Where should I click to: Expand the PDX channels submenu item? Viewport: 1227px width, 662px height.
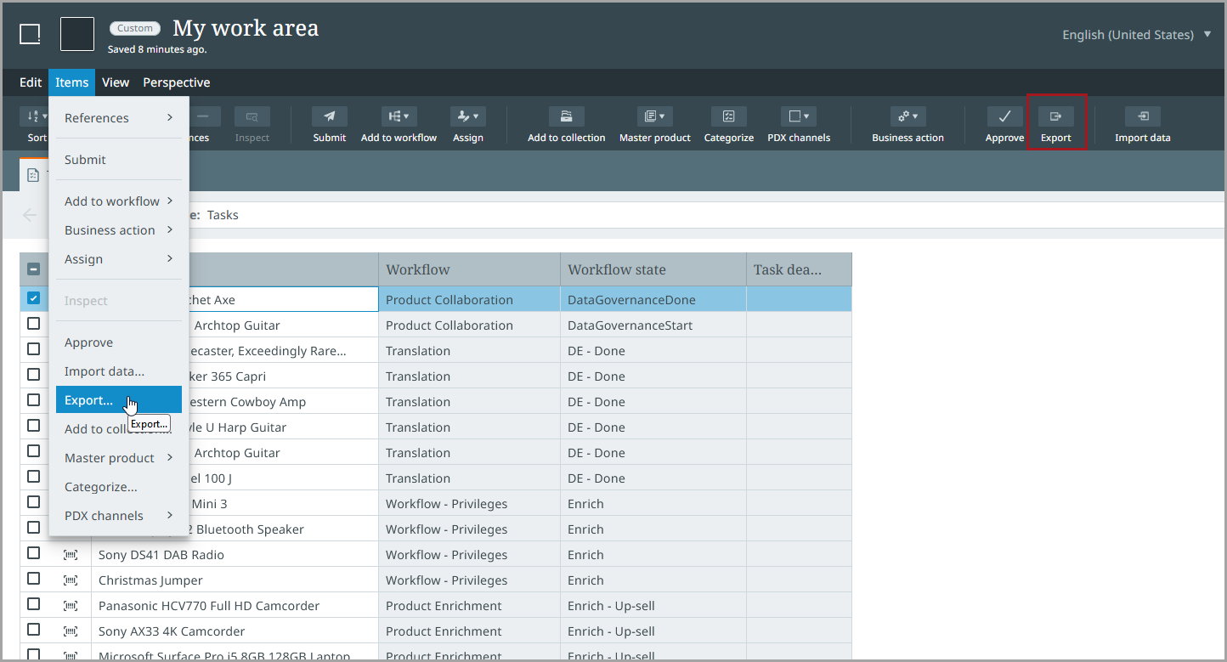coord(118,516)
